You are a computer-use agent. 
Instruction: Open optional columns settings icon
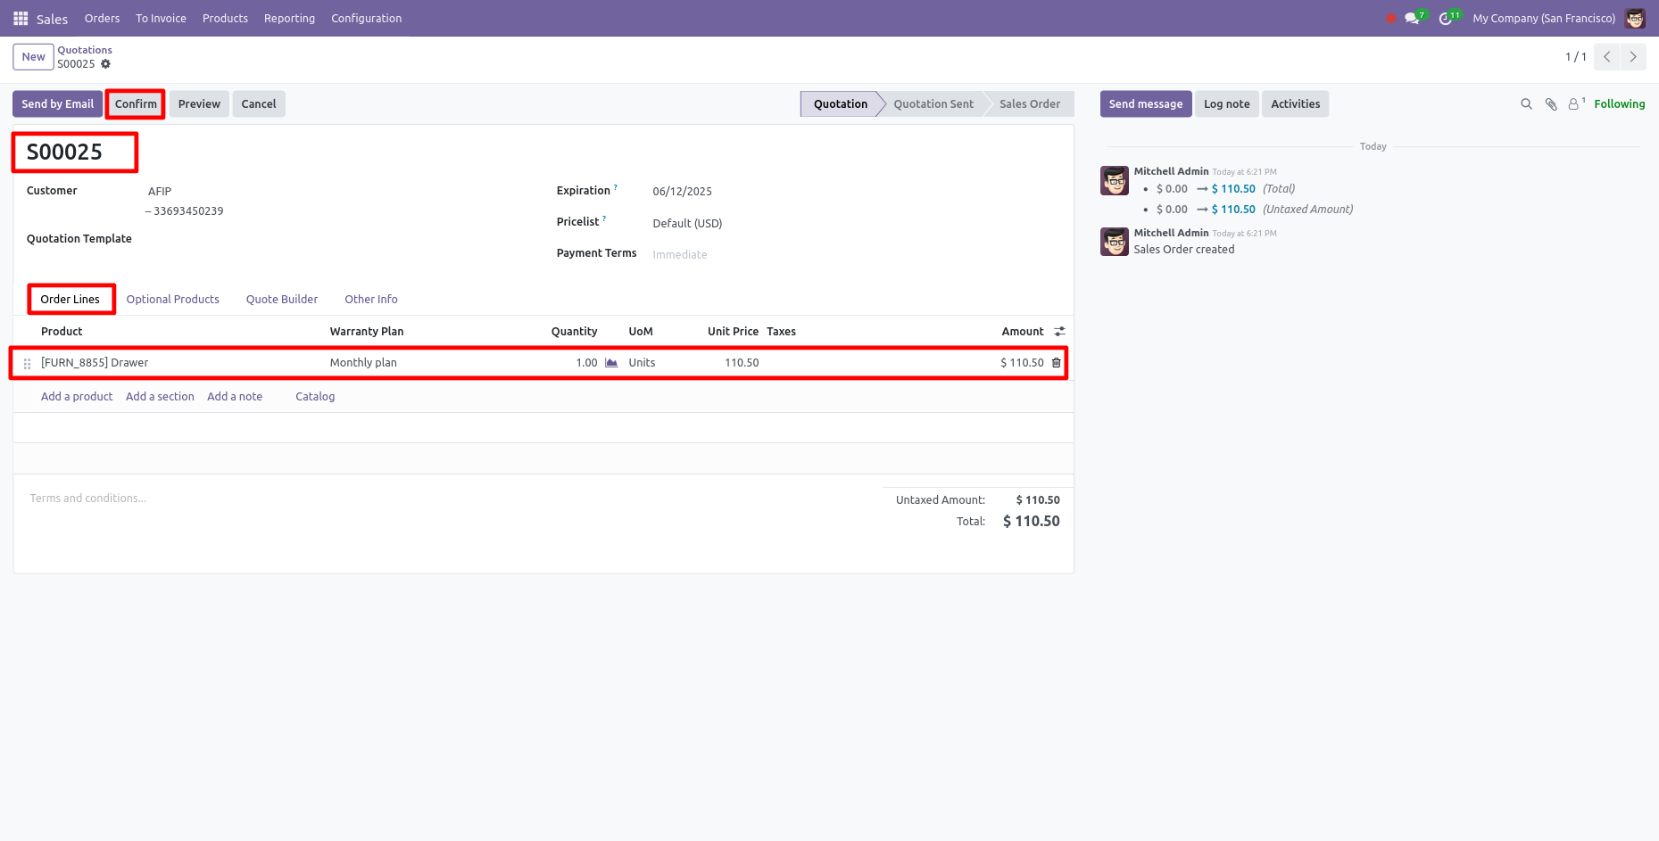tap(1059, 332)
